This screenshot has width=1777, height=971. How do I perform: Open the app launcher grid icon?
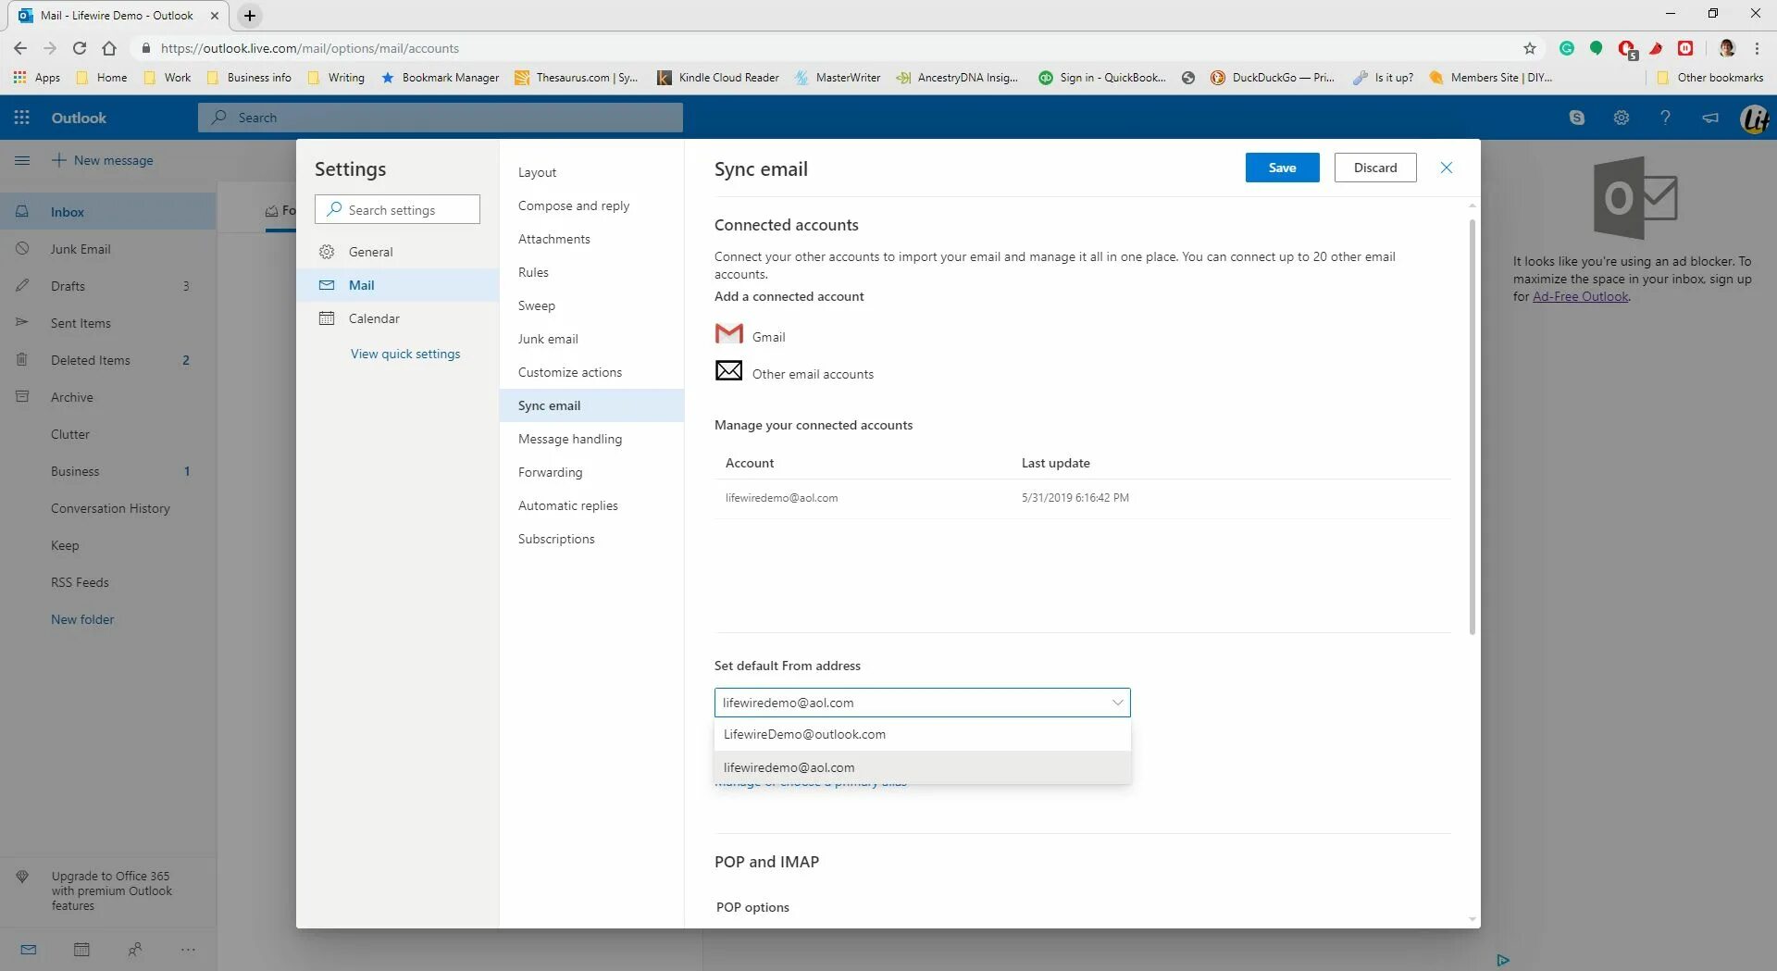pyautogui.click(x=22, y=118)
